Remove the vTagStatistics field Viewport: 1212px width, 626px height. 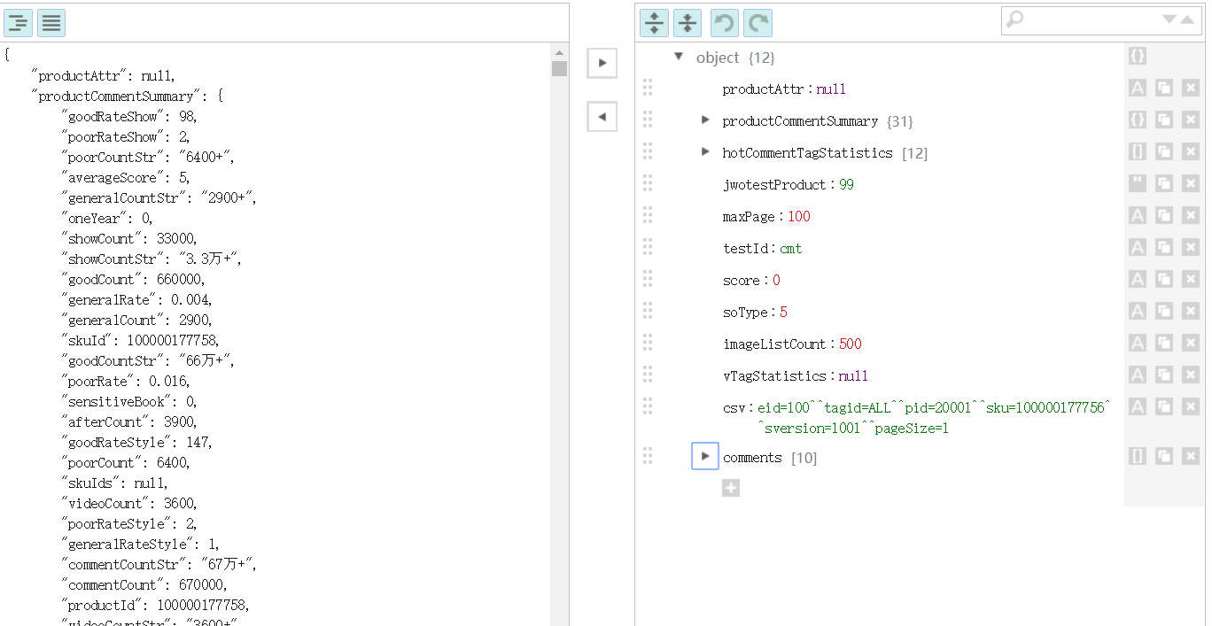pos(1191,375)
